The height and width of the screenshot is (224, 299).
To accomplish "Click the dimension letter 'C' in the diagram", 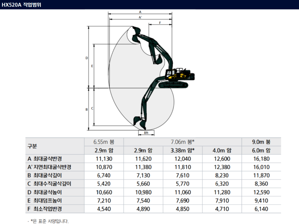I will pos(92,108).
